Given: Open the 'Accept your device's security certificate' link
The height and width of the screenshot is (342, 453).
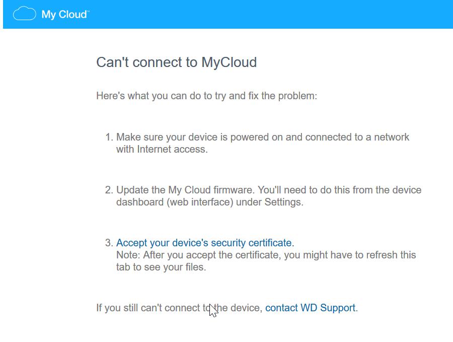Looking at the screenshot, I should (204, 243).
